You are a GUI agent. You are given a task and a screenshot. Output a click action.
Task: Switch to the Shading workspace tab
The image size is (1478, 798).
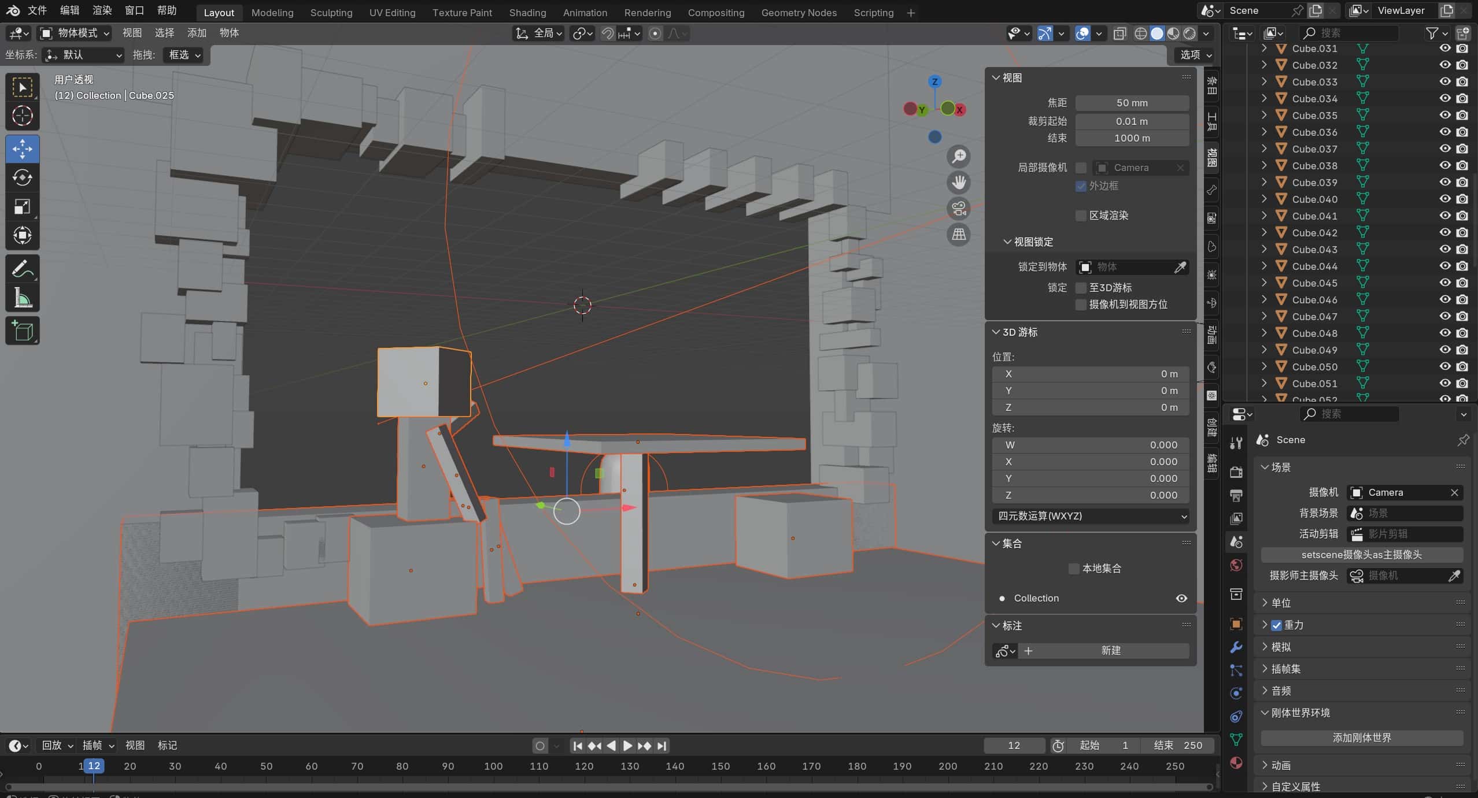point(527,12)
